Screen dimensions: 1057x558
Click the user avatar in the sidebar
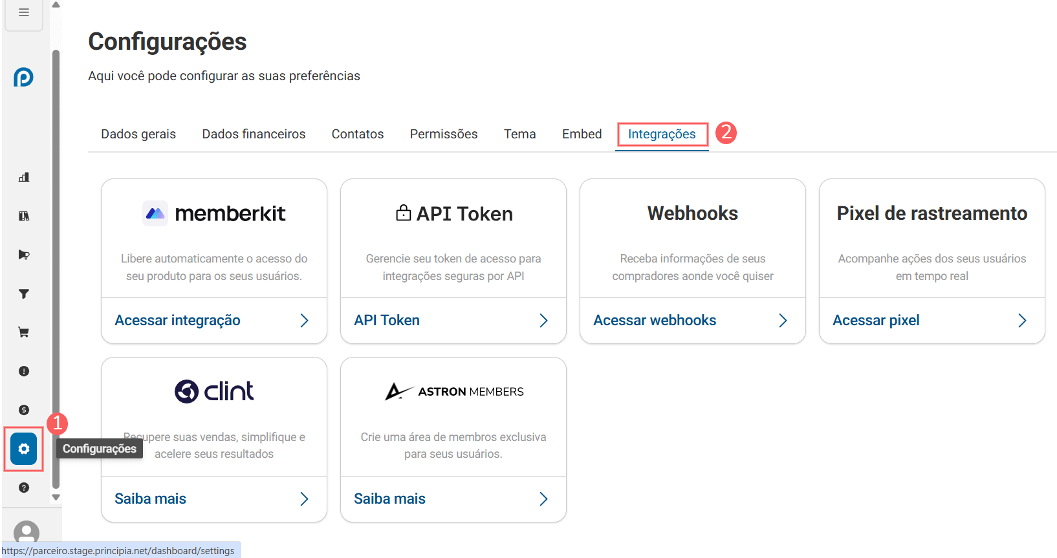click(x=27, y=532)
